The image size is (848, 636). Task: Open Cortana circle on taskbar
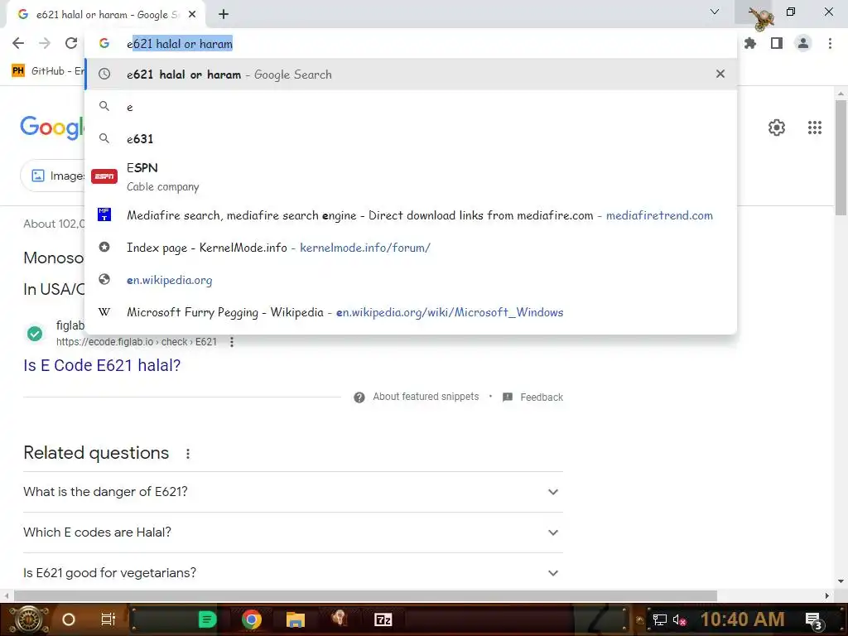[69, 619]
